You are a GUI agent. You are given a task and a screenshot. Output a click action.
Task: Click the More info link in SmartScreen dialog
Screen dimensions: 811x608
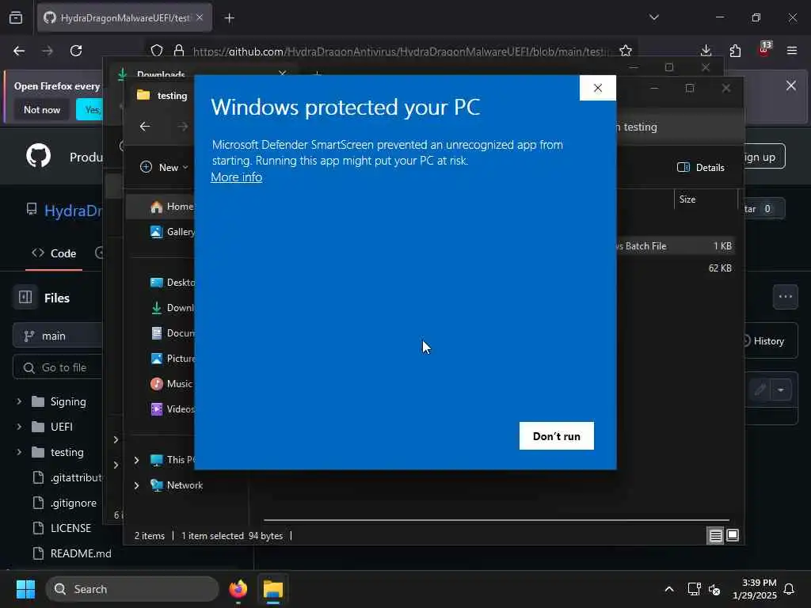(236, 177)
